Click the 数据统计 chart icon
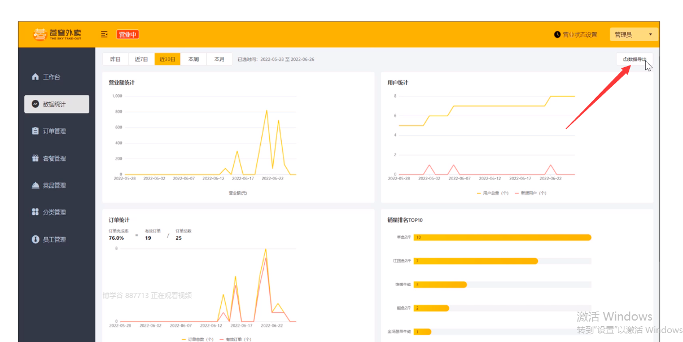The image size is (683, 342). pyautogui.click(x=36, y=104)
